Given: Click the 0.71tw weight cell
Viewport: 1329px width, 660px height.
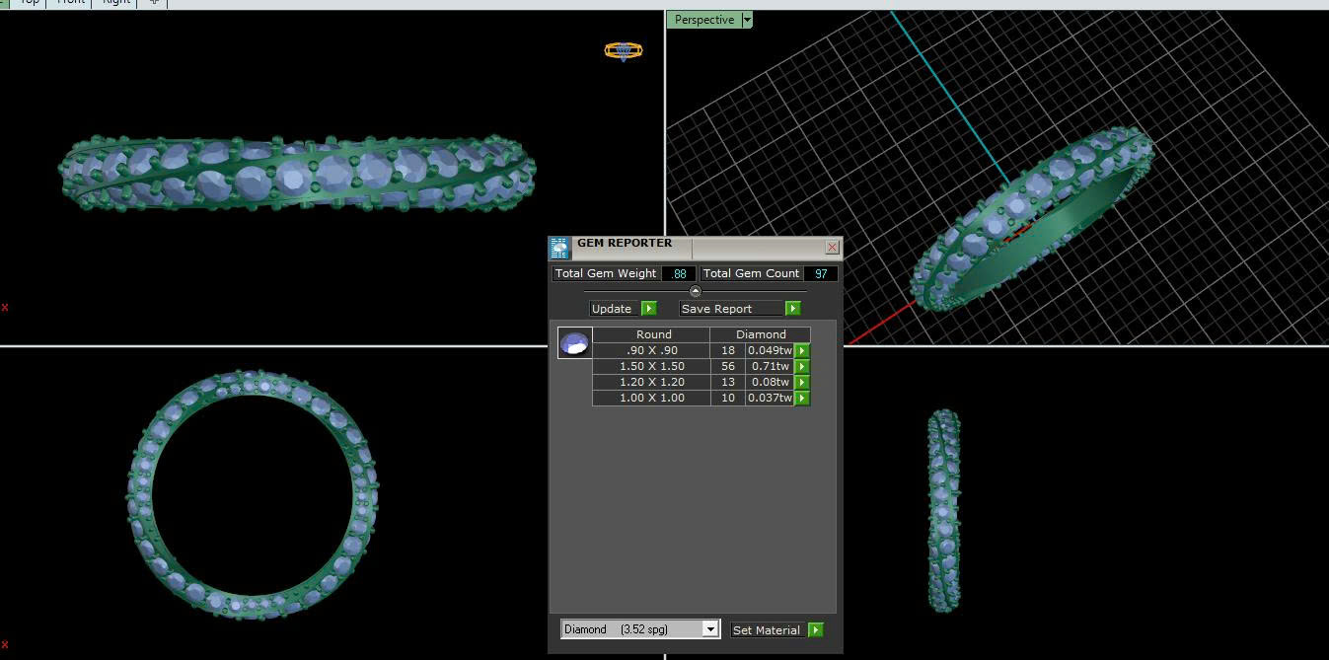Looking at the screenshot, I should 771,366.
